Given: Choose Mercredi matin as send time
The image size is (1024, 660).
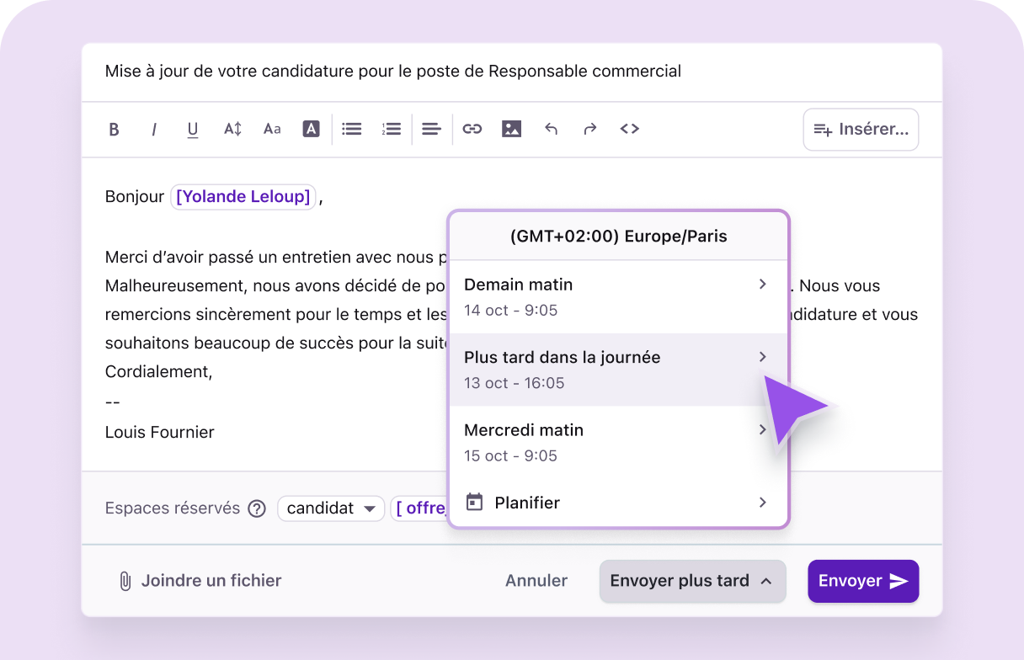Looking at the screenshot, I should tap(619, 441).
